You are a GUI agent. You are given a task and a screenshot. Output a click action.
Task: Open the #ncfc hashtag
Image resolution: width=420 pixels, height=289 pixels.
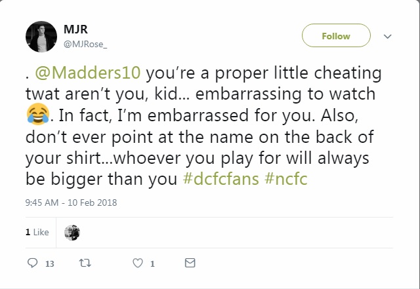287,179
